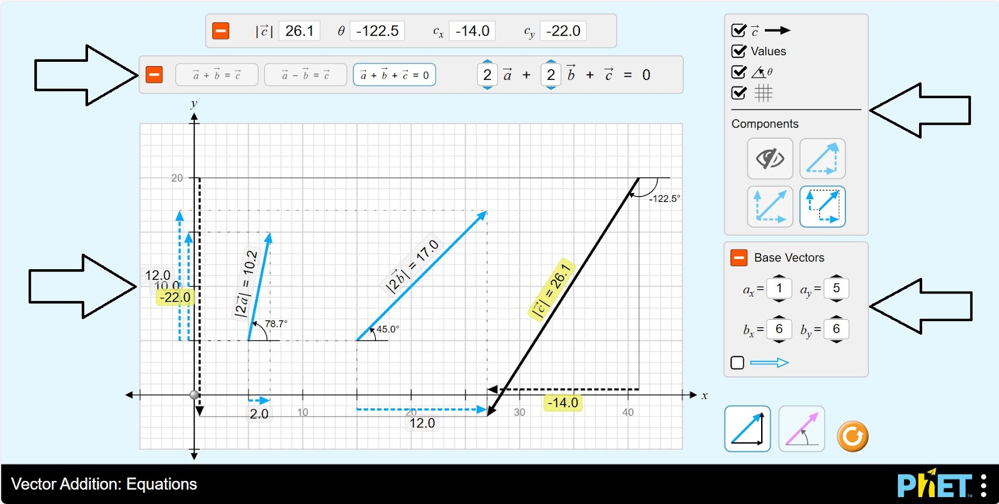Viewport: 999px width, 504px height.
Task: Select projection component style icon
Action: click(x=822, y=206)
